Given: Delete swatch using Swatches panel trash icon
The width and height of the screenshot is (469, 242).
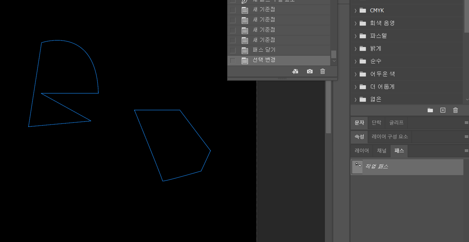Looking at the screenshot, I should coord(455,110).
